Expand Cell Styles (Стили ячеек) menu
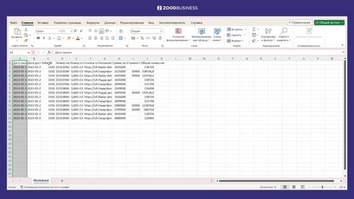 pyautogui.click(x=217, y=35)
